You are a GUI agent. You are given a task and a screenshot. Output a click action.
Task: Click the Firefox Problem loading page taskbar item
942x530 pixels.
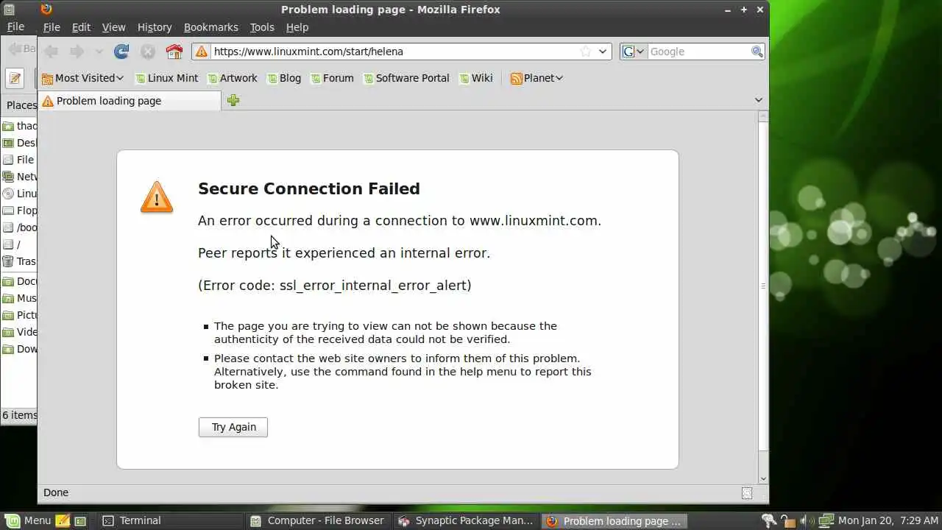[615, 520]
